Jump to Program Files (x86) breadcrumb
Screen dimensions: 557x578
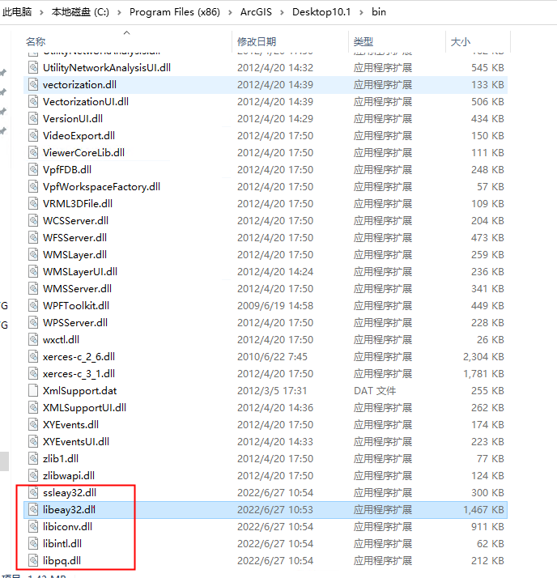point(175,12)
